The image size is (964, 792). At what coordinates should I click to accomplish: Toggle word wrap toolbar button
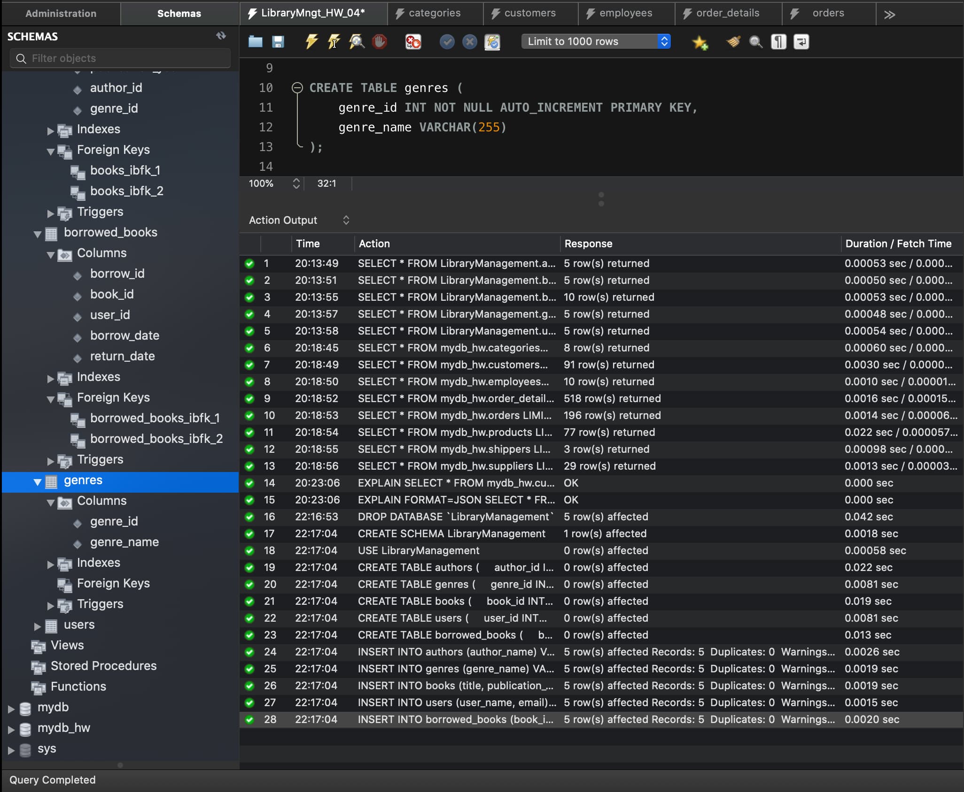click(801, 42)
